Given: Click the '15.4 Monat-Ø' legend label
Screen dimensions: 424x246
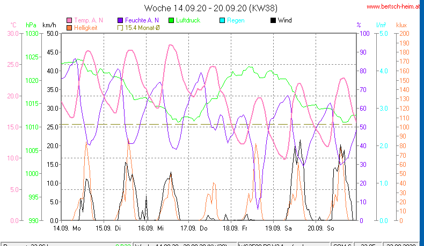Looking at the screenshot, I should pyautogui.click(x=142, y=27).
